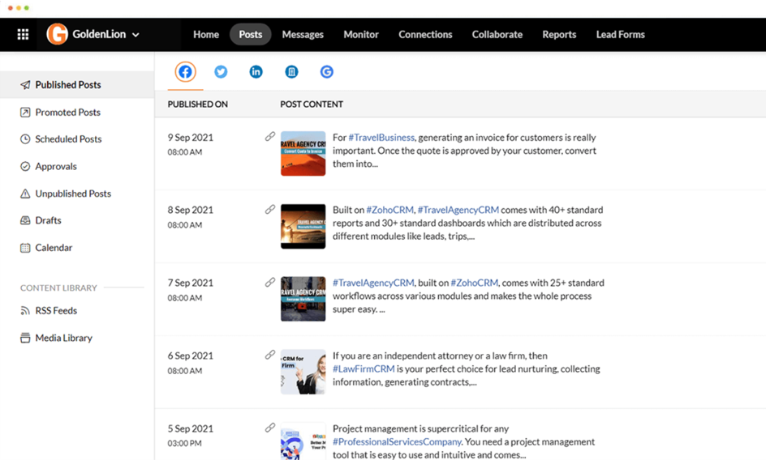The height and width of the screenshot is (460, 766).
Task: Open Drafts in the sidebar
Action: tap(48, 220)
